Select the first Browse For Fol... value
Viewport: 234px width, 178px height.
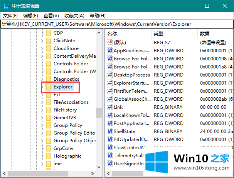(x=132, y=59)
